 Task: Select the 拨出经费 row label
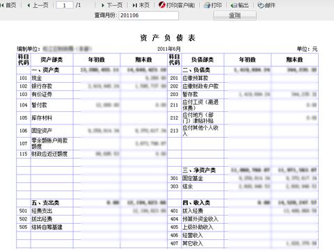(x=42, y=219)
